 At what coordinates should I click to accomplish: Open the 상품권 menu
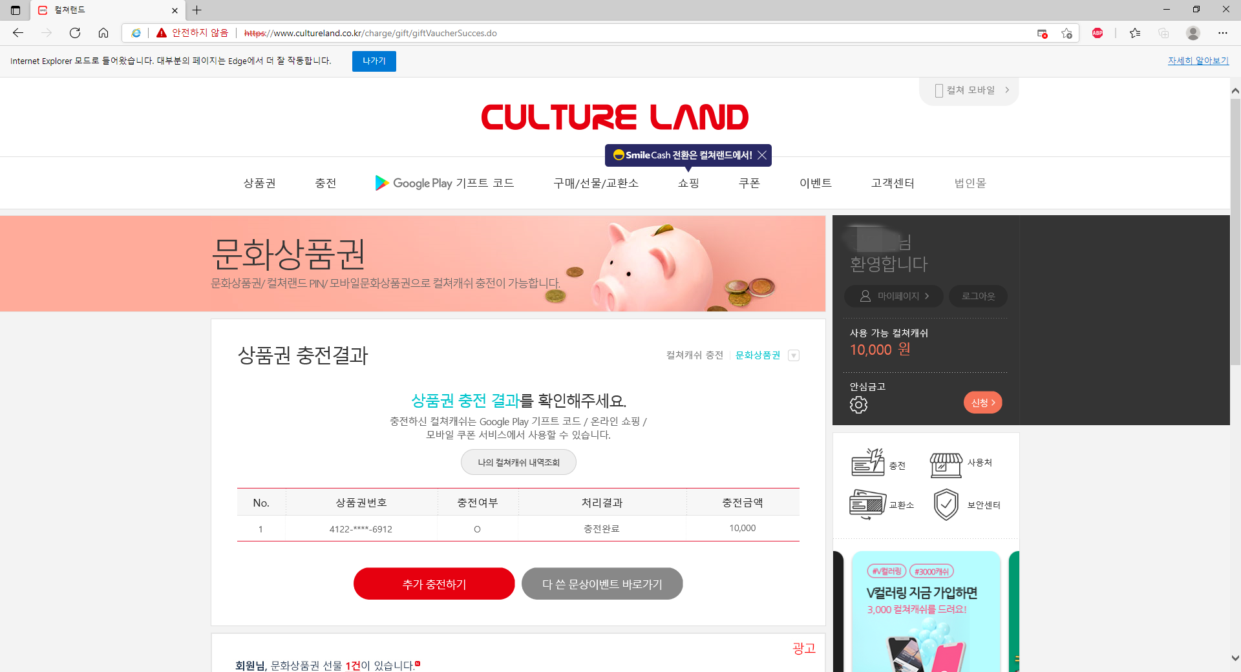pyautogui.click(x=259, y=184)
